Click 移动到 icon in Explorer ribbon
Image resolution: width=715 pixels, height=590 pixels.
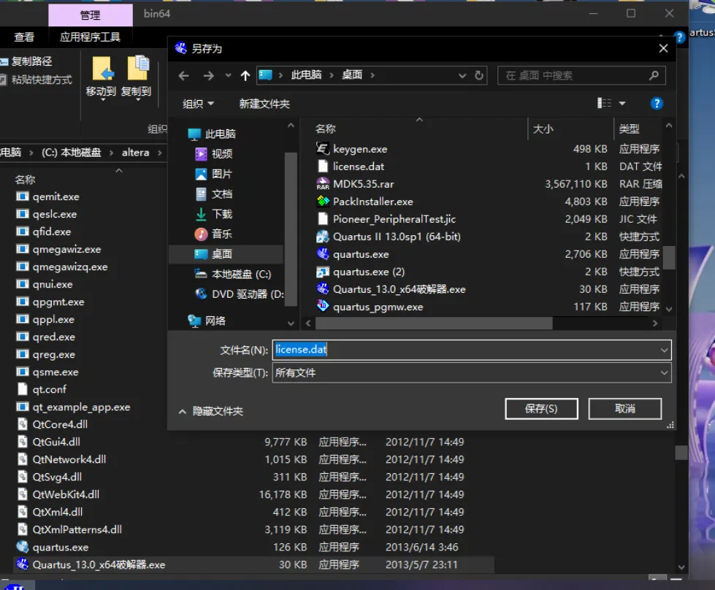102,77
